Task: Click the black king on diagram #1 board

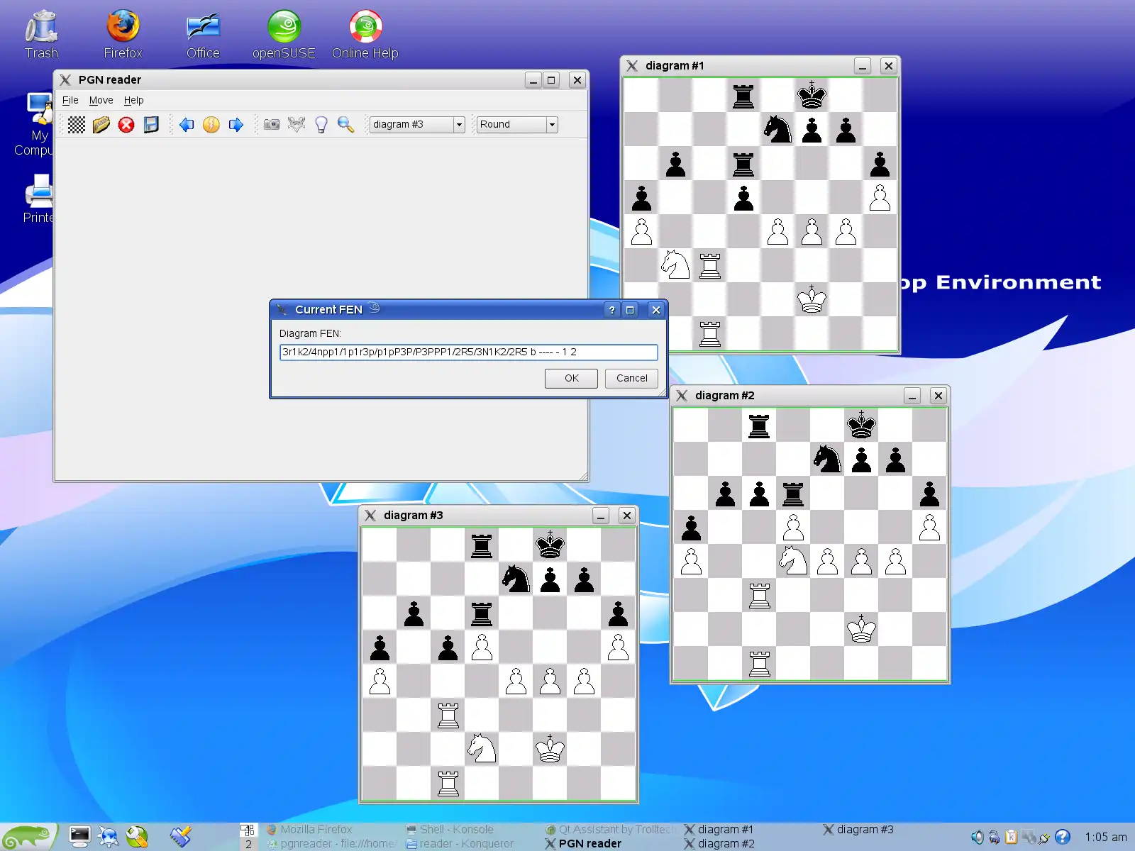Action: coord(812,95)
